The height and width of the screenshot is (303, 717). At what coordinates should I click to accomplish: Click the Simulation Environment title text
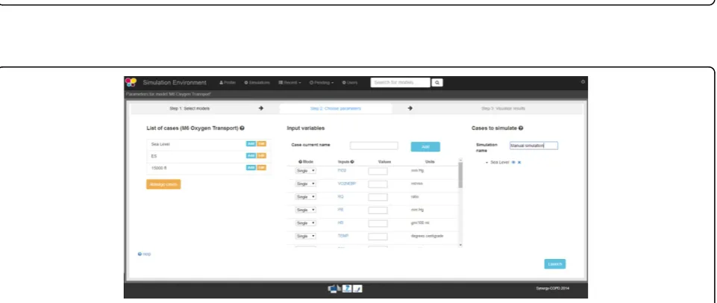coord(175,83)
